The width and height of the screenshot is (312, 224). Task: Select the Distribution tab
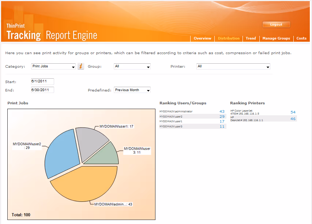(229, 38)
